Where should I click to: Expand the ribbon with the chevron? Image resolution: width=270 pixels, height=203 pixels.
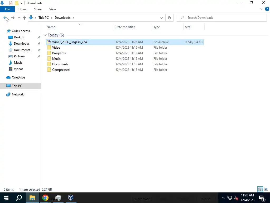point(261,9)
